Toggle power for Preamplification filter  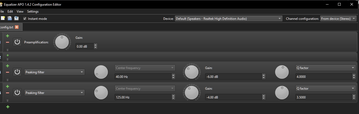tap(17, 42)
